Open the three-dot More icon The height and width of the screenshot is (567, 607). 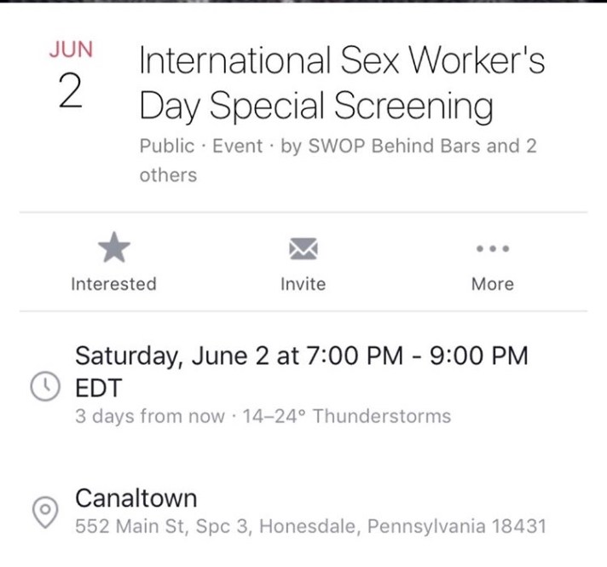492,249
